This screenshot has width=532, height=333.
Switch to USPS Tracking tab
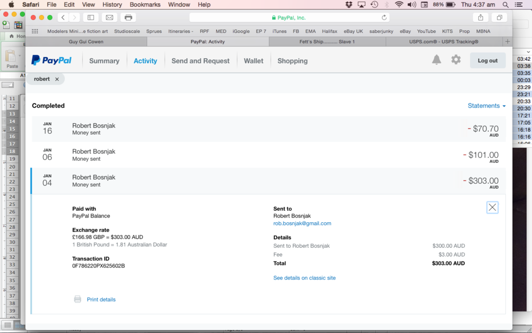(444, 42)
